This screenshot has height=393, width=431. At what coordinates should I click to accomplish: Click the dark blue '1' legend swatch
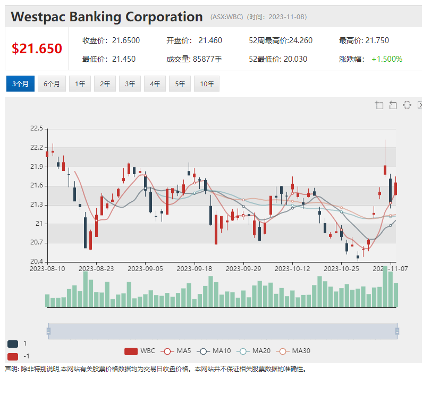point(13,344)
